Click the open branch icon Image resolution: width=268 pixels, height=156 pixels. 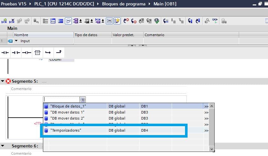pos(48,52)
